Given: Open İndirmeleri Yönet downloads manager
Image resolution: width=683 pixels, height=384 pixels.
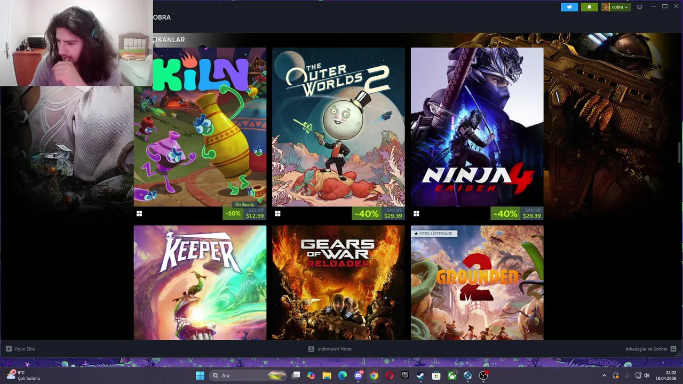Looking at the screenshot, I should pos(330,349).
